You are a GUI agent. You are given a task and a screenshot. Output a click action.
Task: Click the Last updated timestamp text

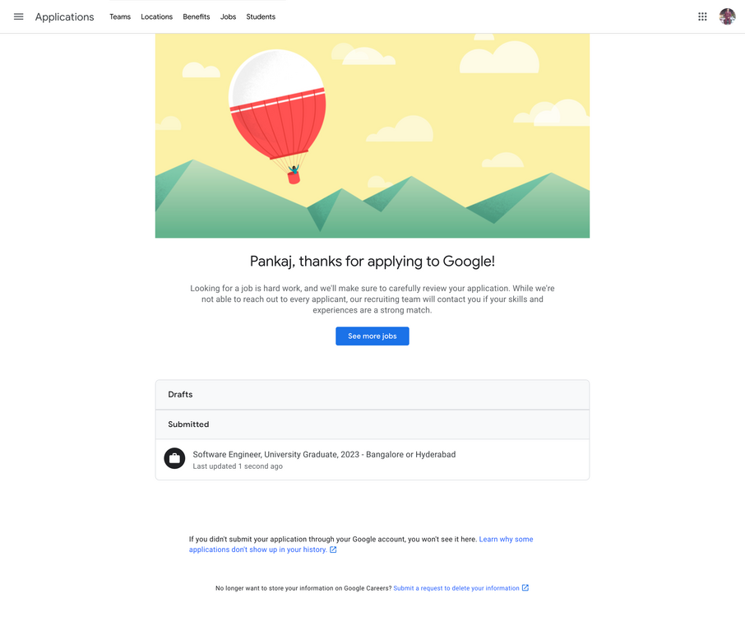(x=238, y=466)
